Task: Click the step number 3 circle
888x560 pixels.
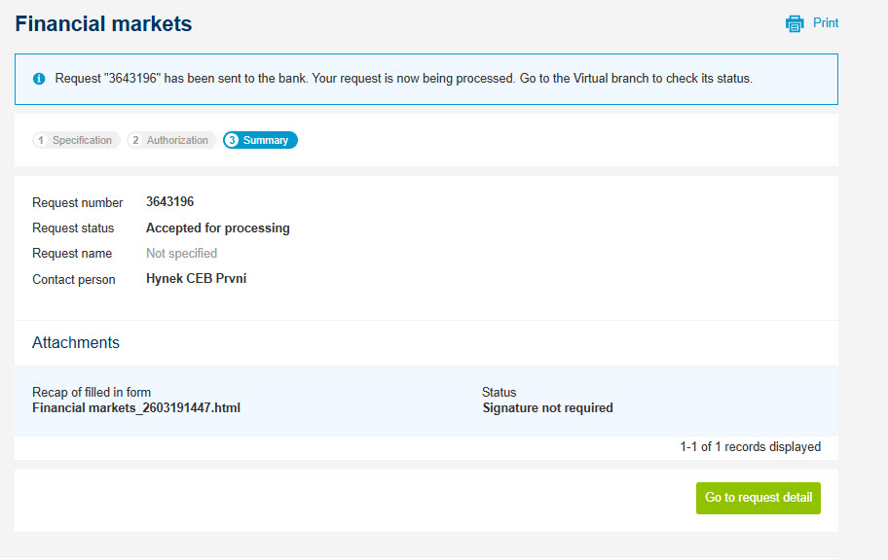Action: [232, 140]
